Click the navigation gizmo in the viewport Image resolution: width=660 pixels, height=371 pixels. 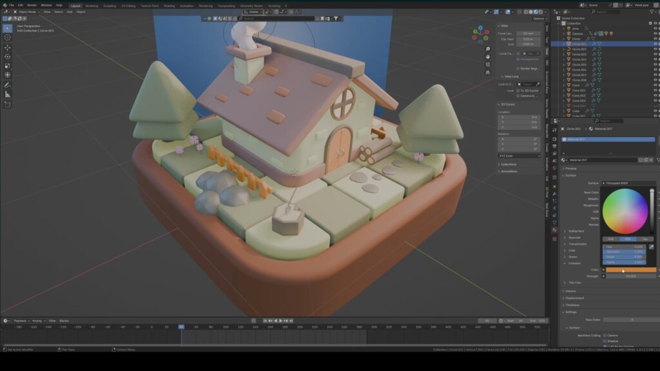tap(480, 33)
